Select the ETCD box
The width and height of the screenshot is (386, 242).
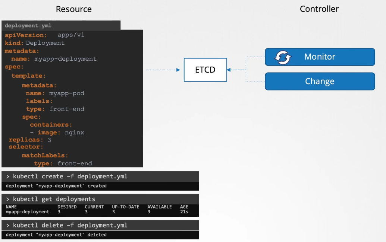[x=205, y=70]
